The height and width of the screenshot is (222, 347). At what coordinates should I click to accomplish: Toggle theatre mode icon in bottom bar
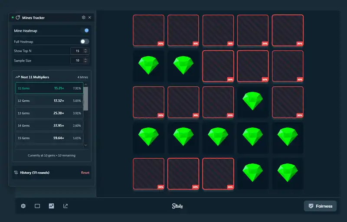tap(37, 206)
